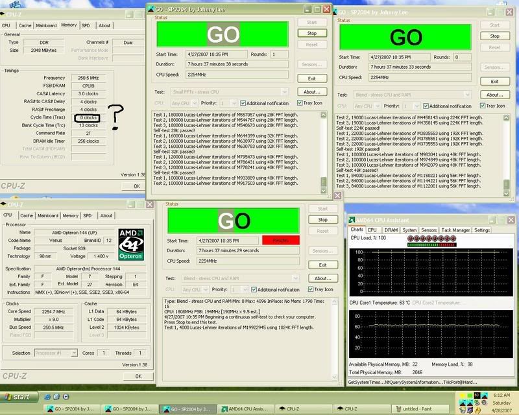Expand the Processor #1 selection dropdown
The image size is (519, 415).
click(x=54, y=353)
